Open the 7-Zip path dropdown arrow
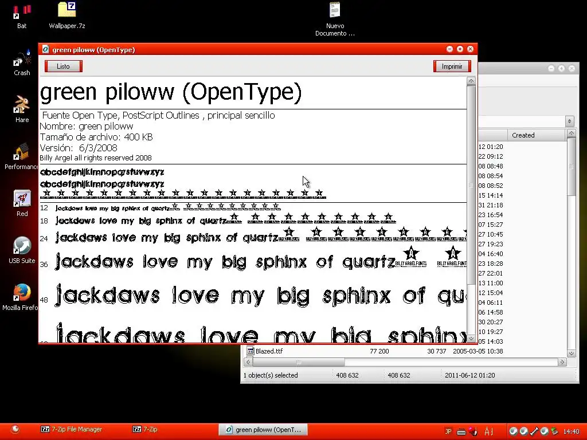 [x=569, y=121]
